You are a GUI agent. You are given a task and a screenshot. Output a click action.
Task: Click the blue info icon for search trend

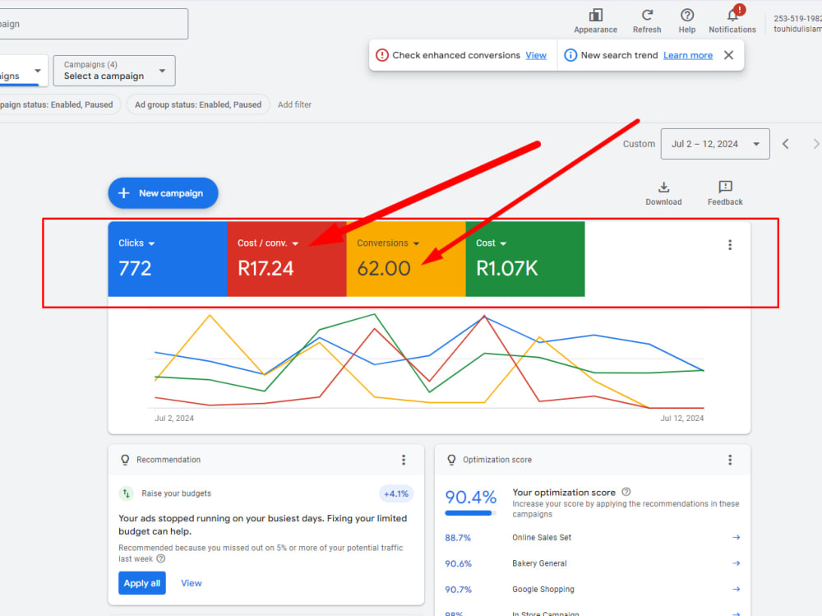[570, 55]
